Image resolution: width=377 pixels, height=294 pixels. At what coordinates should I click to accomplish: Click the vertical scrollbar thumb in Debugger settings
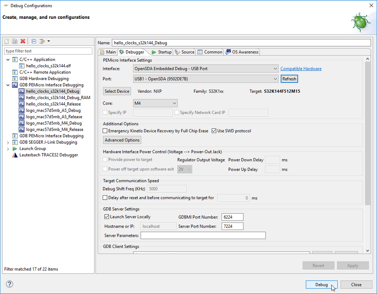click(x=368, y=133)
